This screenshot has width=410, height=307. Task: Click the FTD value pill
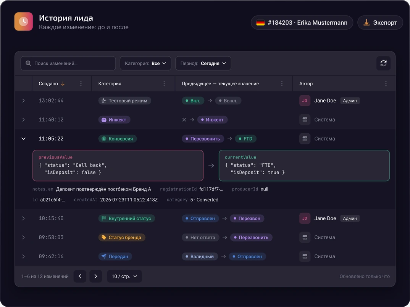point(245,139)
